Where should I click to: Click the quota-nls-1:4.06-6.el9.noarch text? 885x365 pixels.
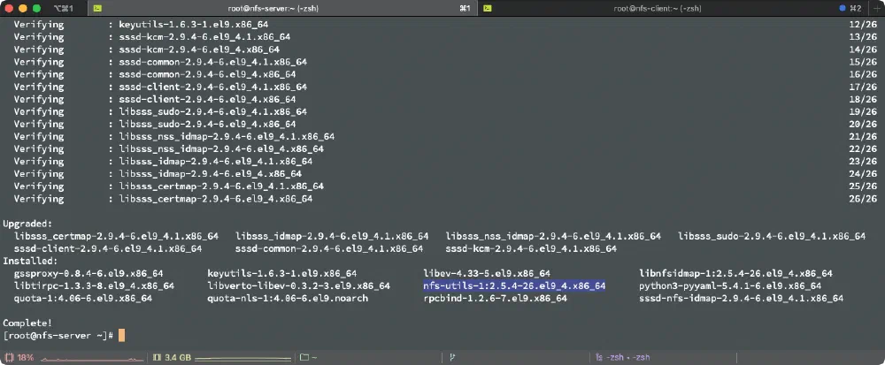[x=288, y=298]
